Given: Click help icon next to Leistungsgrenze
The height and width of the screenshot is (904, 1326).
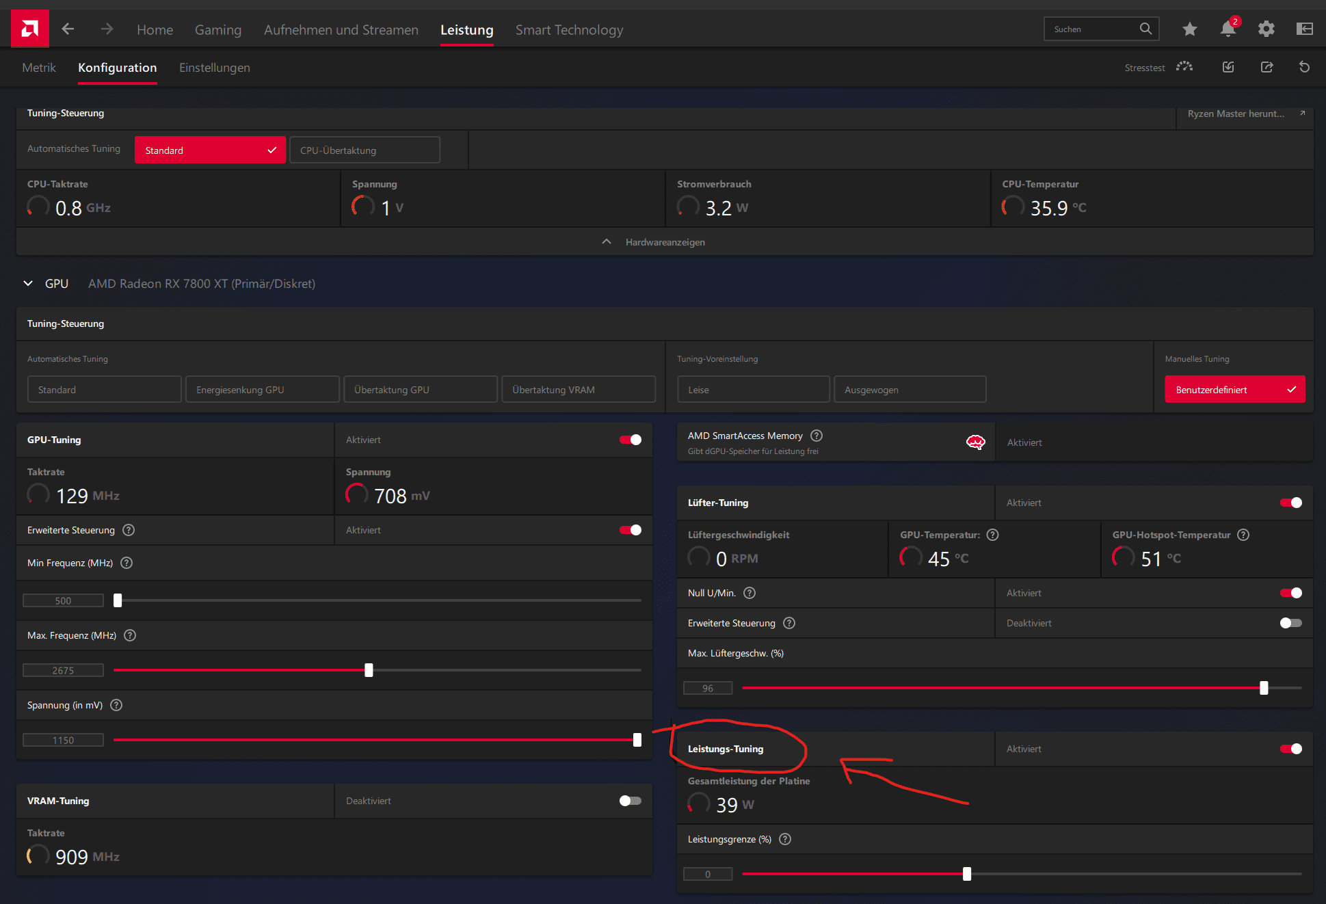Looking at the screenshot, I should coord(785,839).
